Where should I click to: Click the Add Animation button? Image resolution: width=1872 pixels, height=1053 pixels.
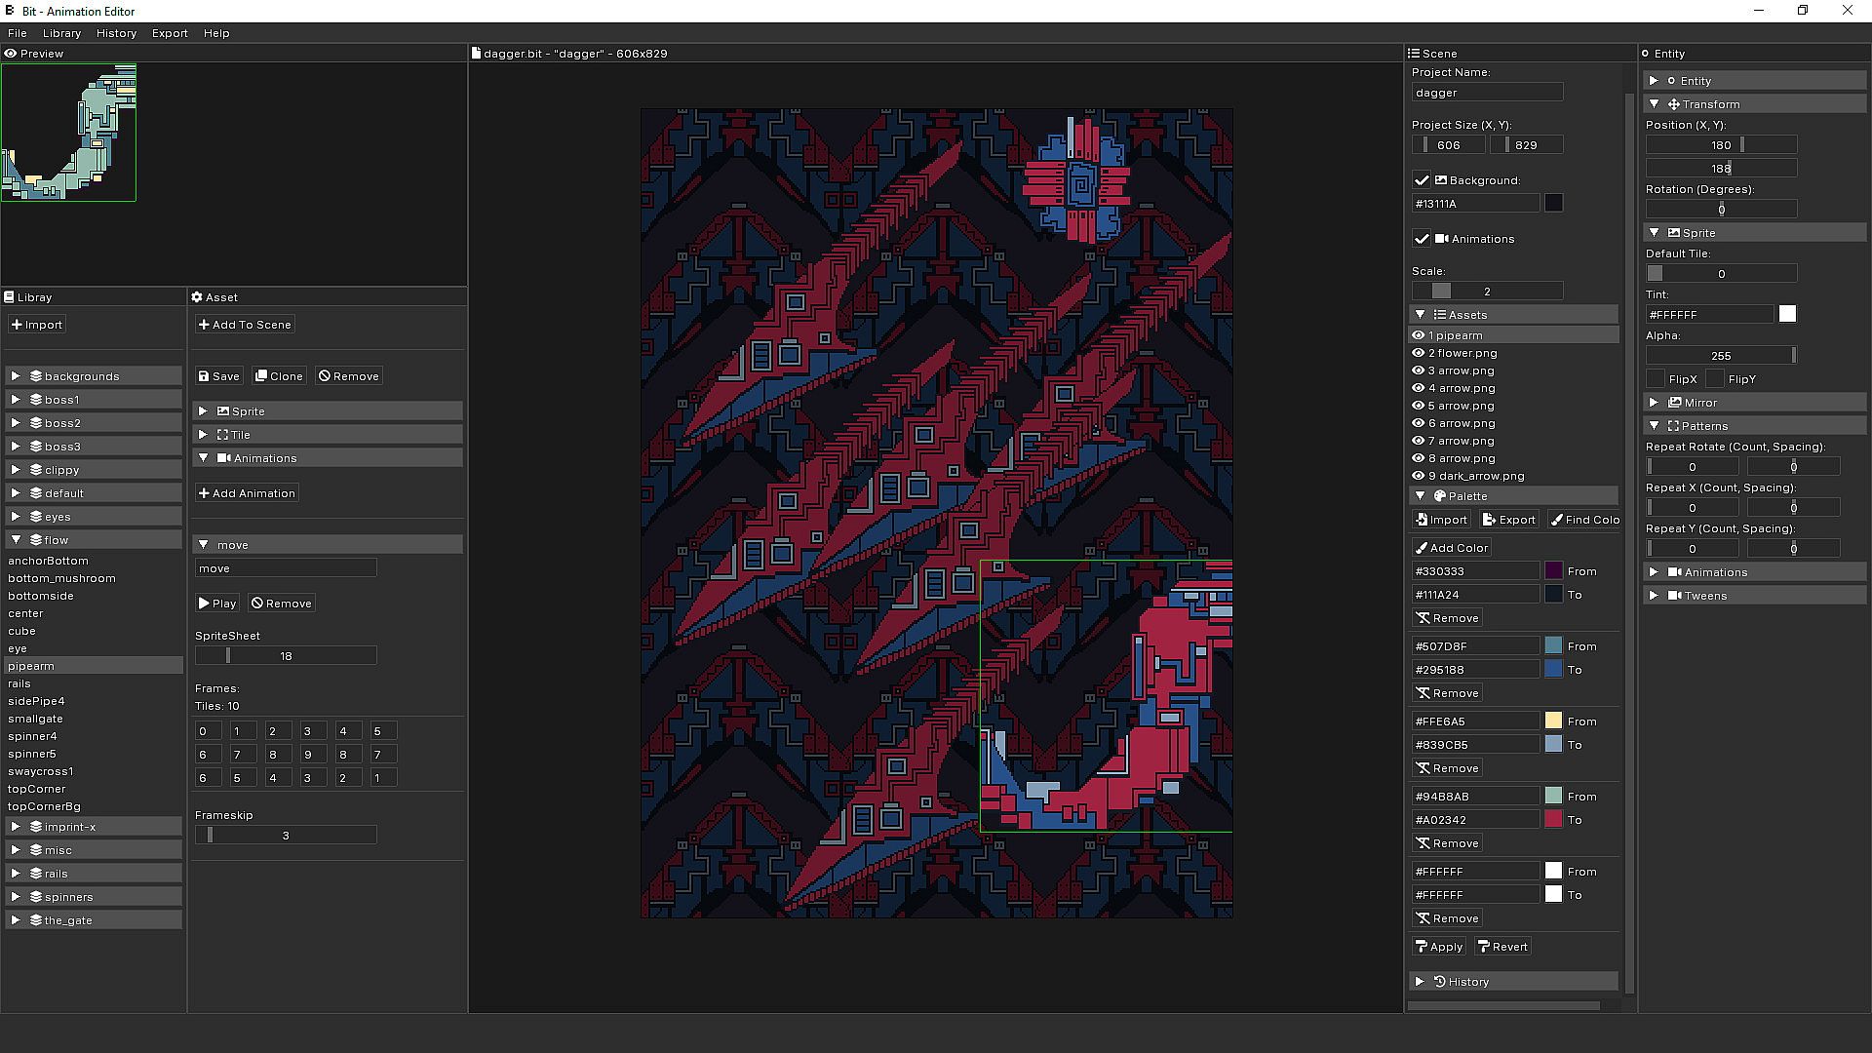[247, 493]
